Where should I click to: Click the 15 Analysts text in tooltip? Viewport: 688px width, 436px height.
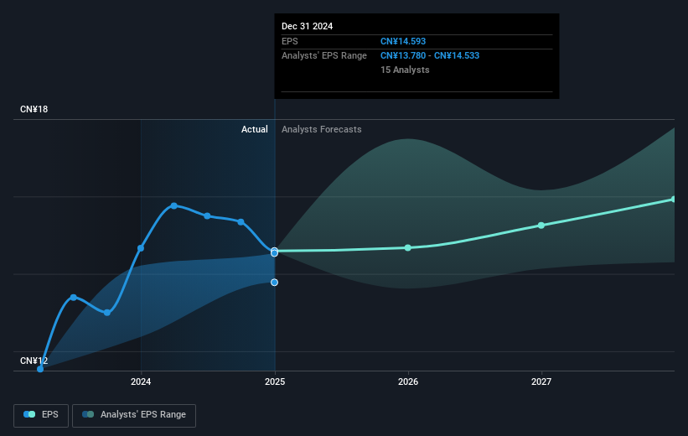click(x=405, y=70)
